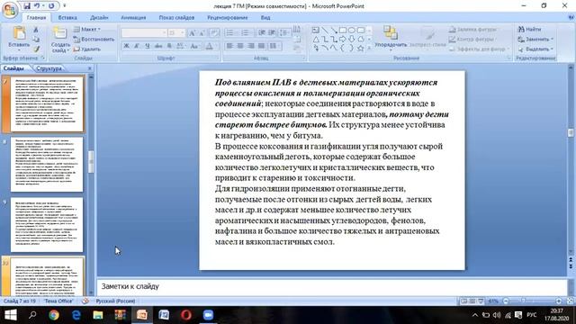Screen dimensions: 576x324
Task: Decrease the list indent level
Action: 262,33
